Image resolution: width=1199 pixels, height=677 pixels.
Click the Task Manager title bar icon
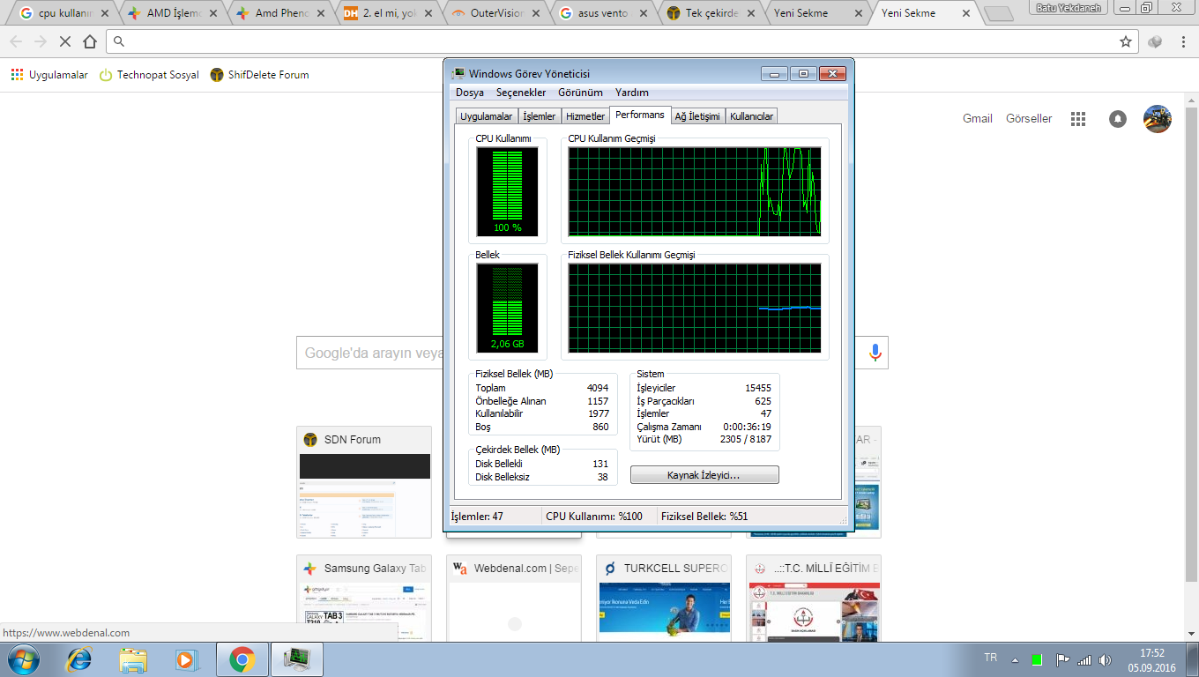point(458,74)
